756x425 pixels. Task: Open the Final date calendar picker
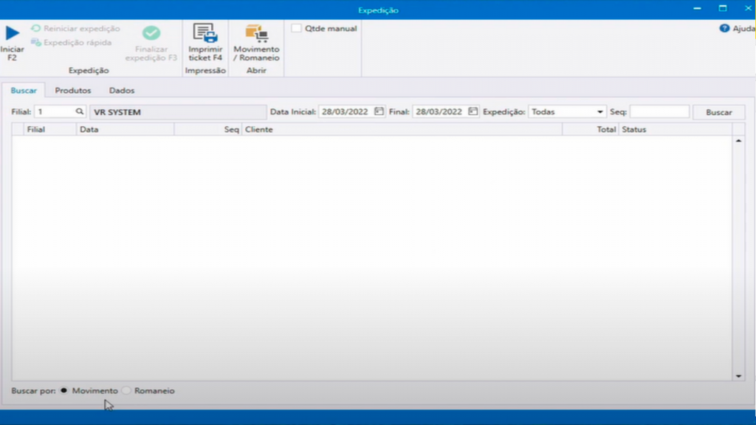[472, 112]
